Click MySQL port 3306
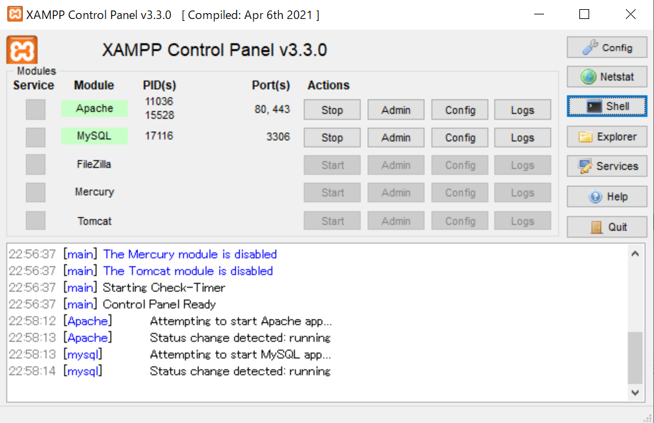 click(x=278, y=137)
